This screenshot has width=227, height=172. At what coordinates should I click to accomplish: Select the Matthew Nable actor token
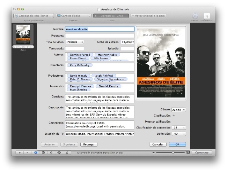coord(107,55)
